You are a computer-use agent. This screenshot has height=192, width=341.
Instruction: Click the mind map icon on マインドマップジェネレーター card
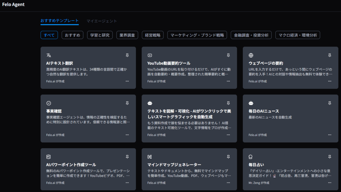coord(150,157)
